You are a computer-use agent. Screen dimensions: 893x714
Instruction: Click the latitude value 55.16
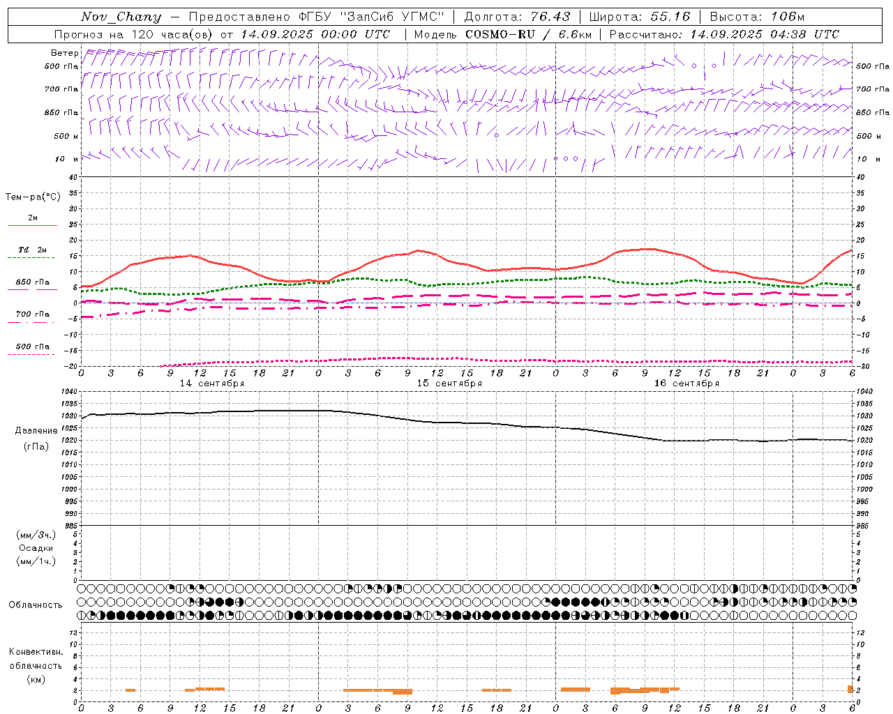pyautogui.click(x=670, y=17)
